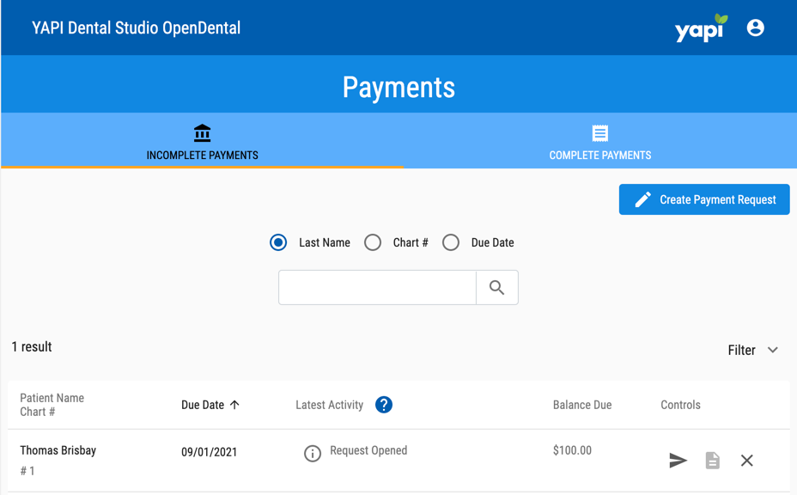
Task: Select the Chart # radio button
Action: pos(373,242)
